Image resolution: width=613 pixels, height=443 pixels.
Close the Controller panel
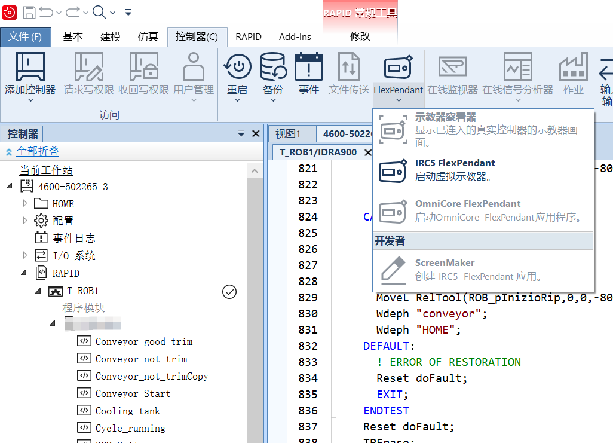(x=256, y=133)
